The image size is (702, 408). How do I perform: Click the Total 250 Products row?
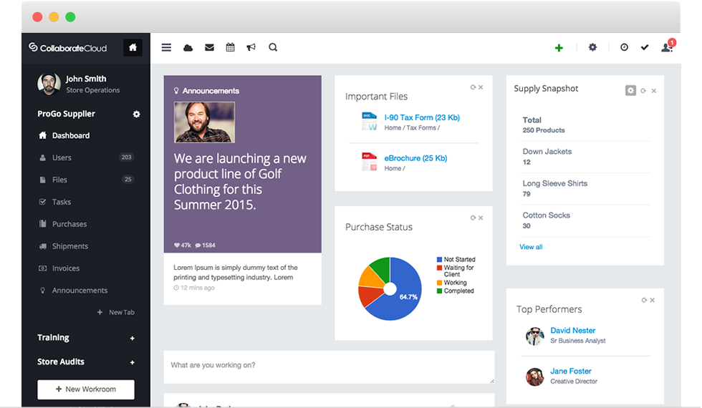pyautogui.click(x=586, y=125)
